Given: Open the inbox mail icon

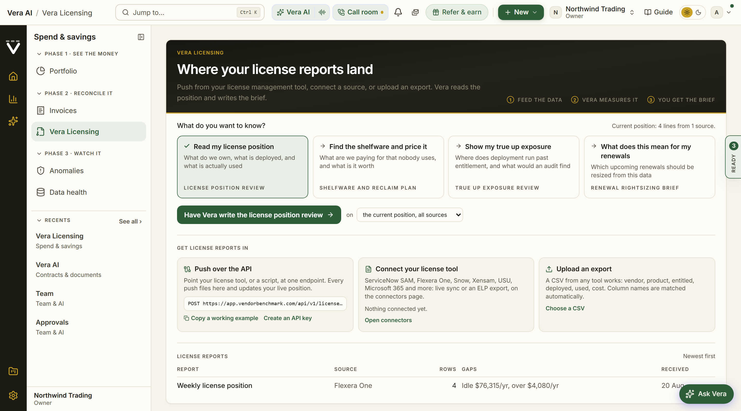Looking at the screenshot, I should 415,12.
